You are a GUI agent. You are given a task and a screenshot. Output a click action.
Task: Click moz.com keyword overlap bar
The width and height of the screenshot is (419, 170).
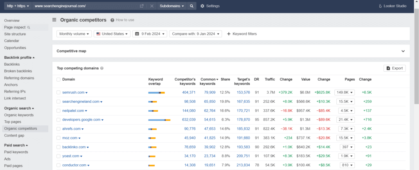point(152,138)
